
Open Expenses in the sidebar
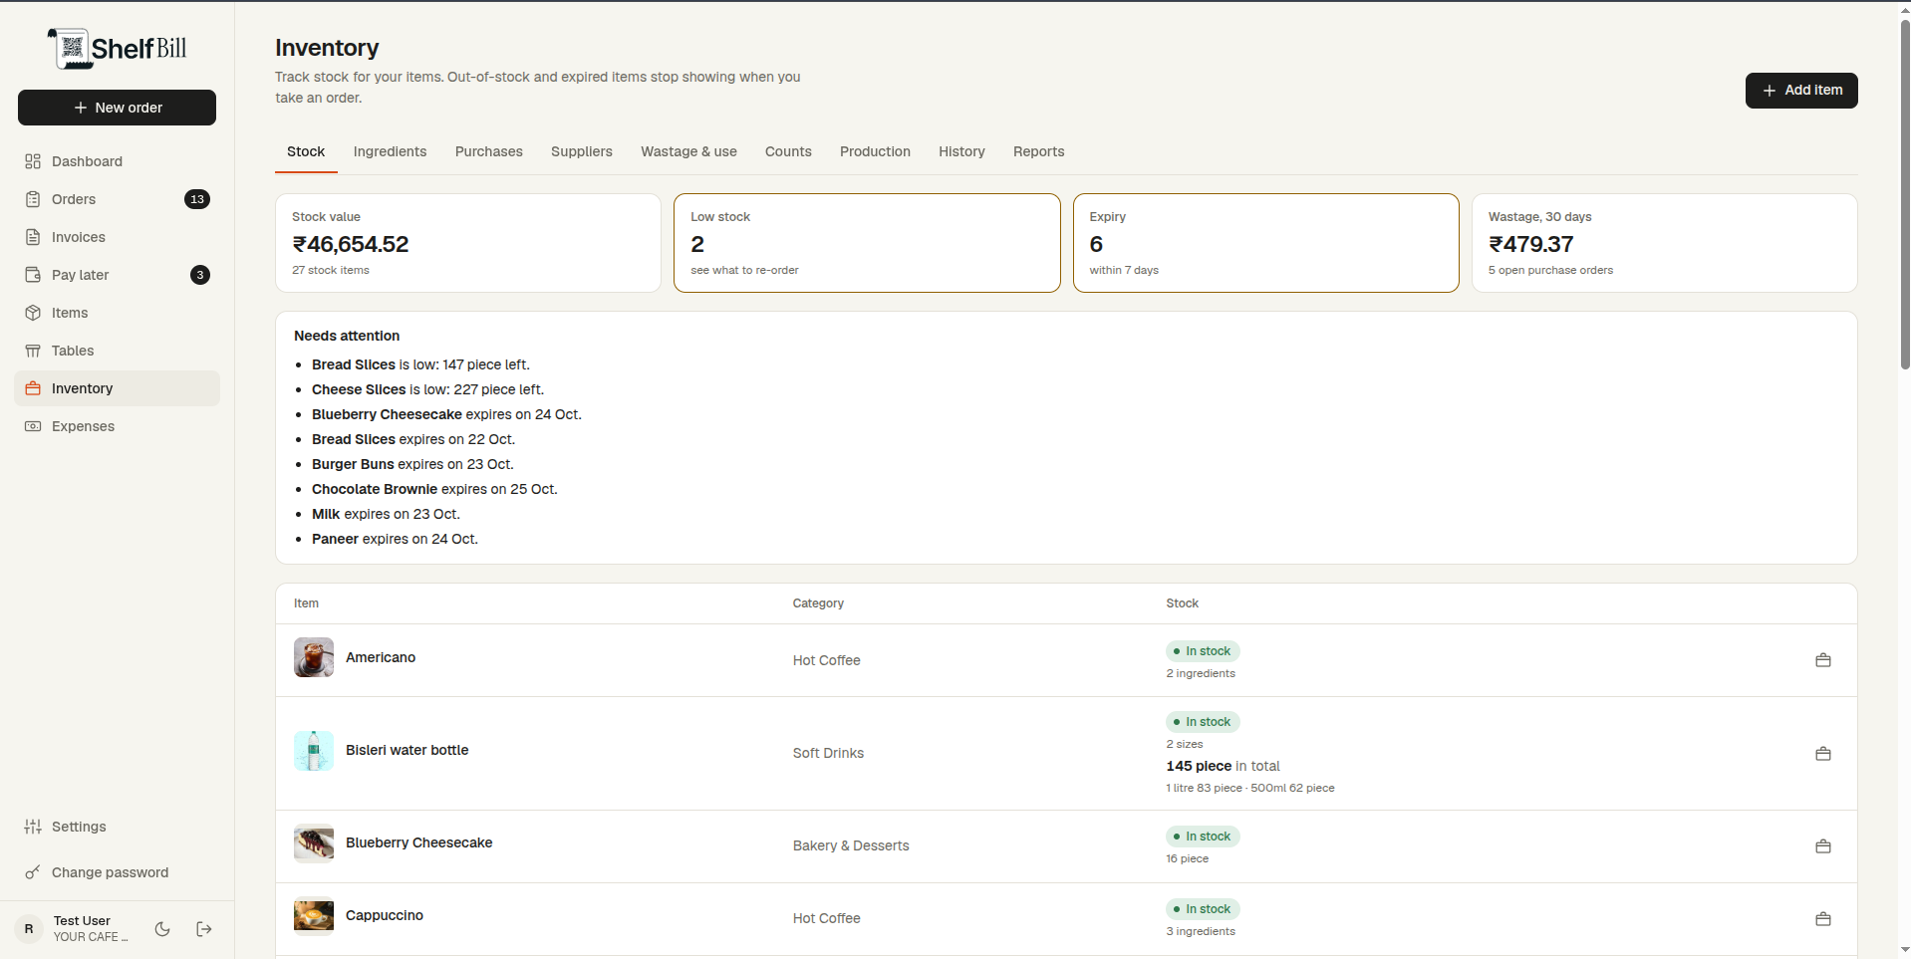[x=117, y=426]
